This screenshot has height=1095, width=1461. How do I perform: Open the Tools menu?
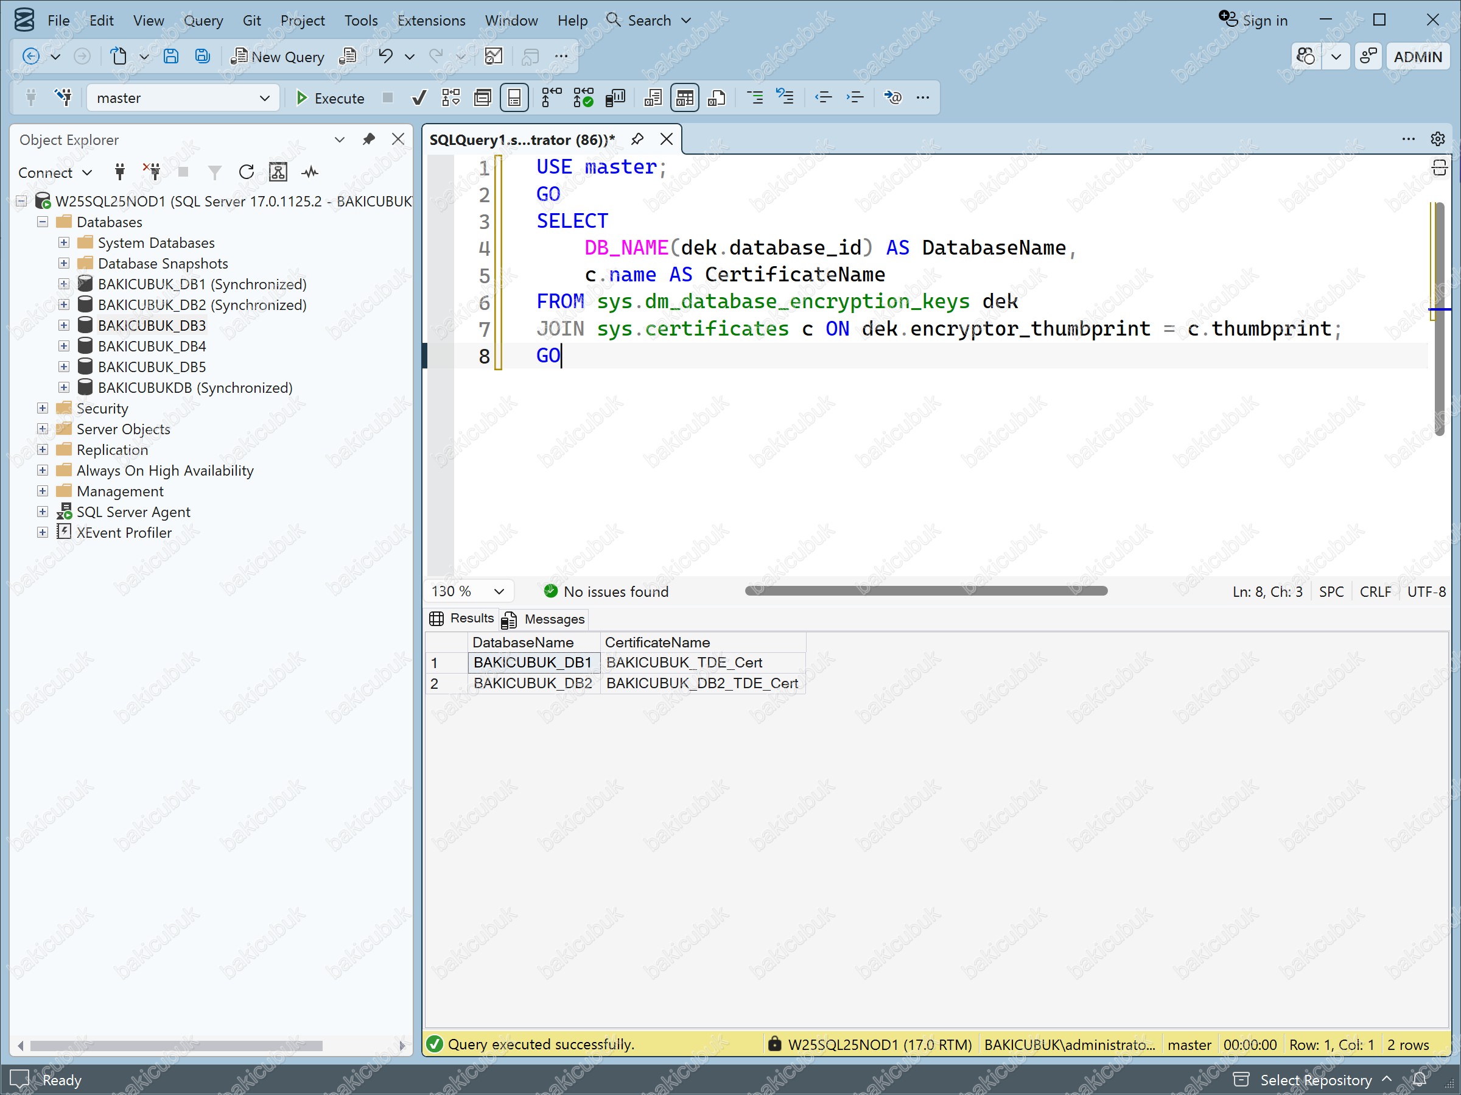[360, 21]
